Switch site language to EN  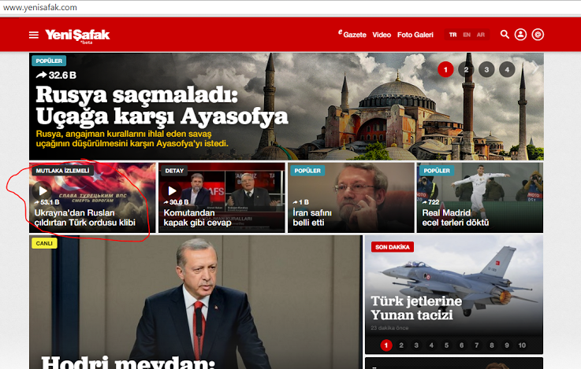tap(467, 35)
